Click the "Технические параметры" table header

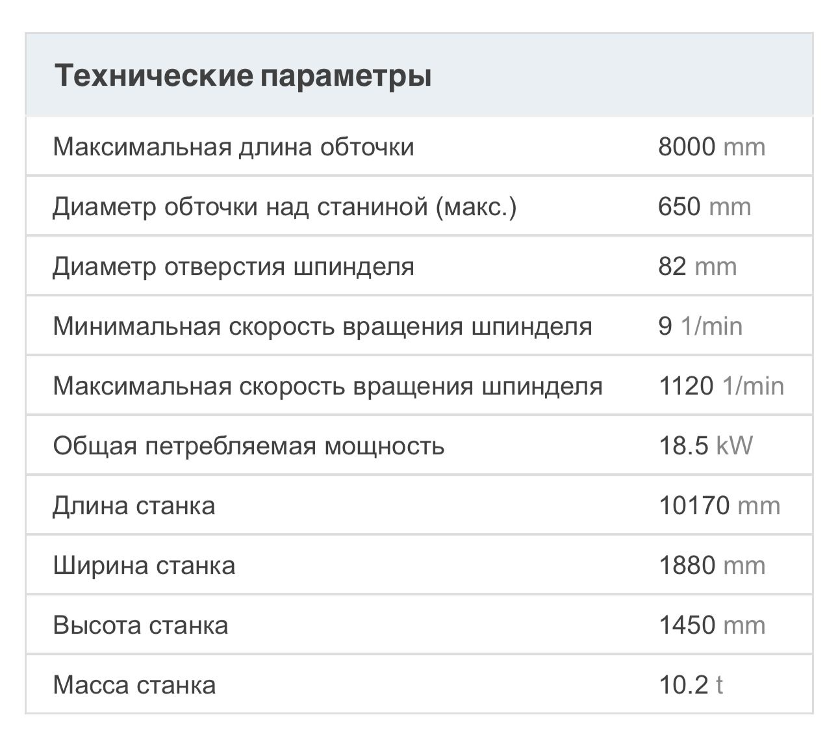click(x=243, y=75)
